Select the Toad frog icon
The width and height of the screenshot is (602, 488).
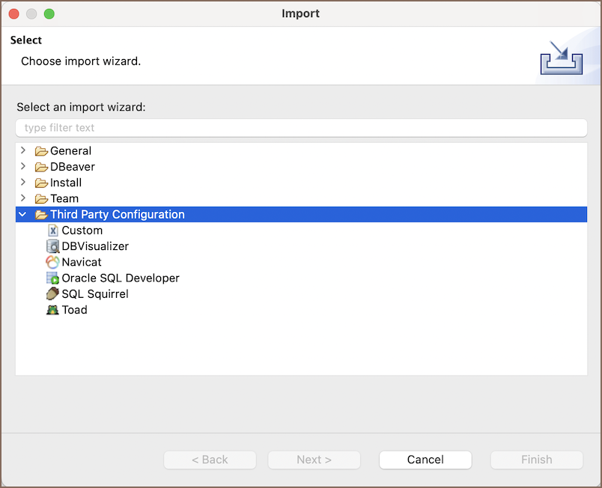[x=52, y=310]
